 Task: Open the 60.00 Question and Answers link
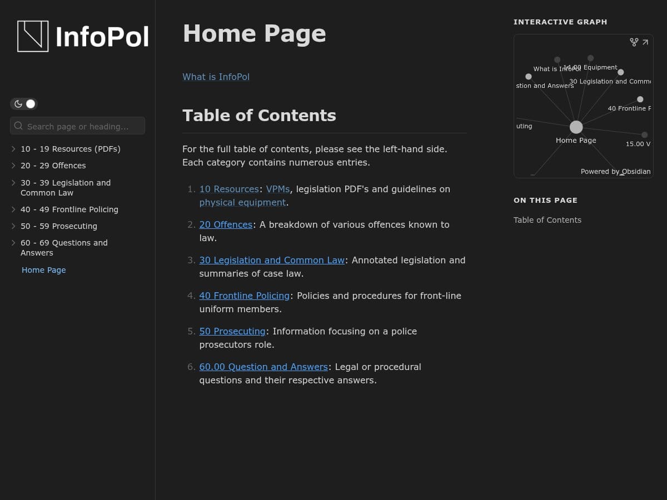pyautogui.click(x=263, y=367)
